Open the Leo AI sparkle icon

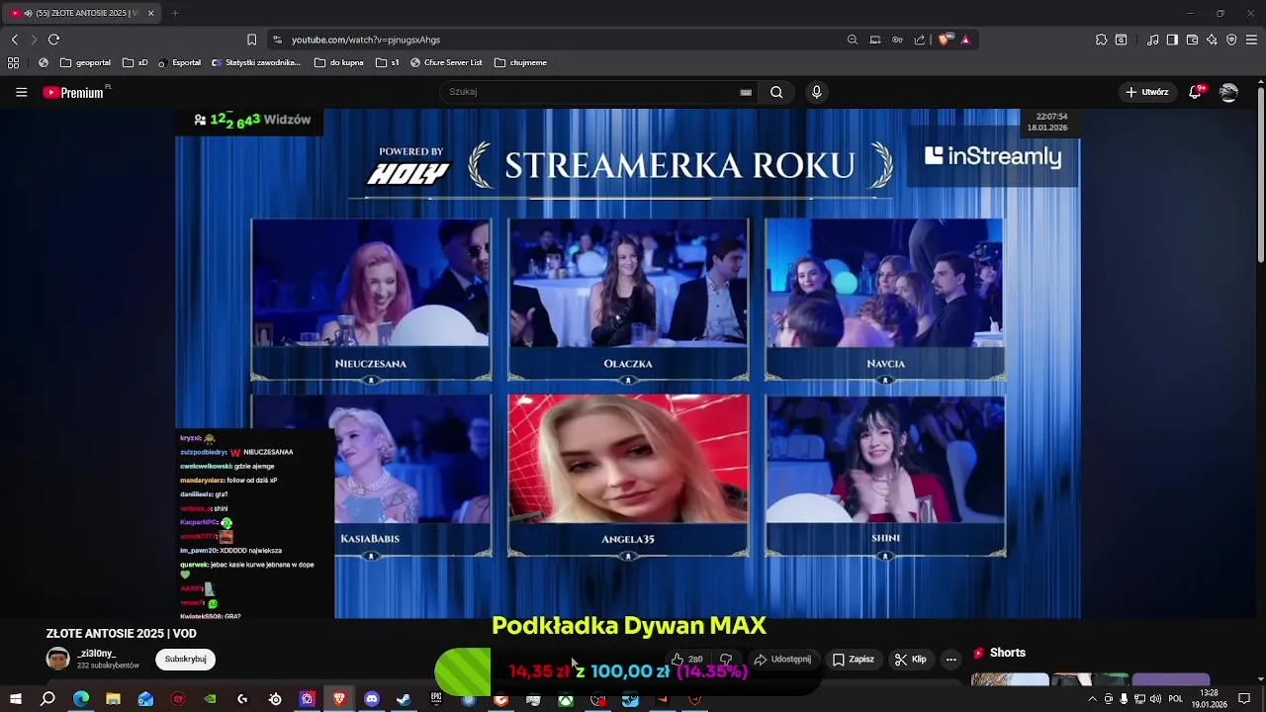click(x=1212, y=40)
